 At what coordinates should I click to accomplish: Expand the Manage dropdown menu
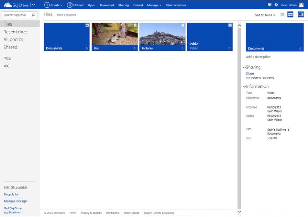pyautogui.click(x=154, y=5)
